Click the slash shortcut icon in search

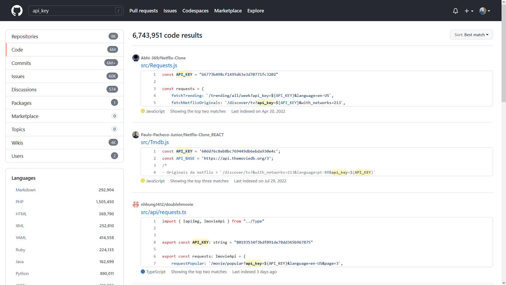[x=119, y=11]
